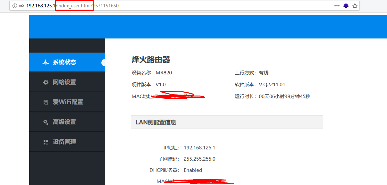Click the grid icon beside 设备管理
Screen dimensions: 387x185
click(x=46, y=142)
